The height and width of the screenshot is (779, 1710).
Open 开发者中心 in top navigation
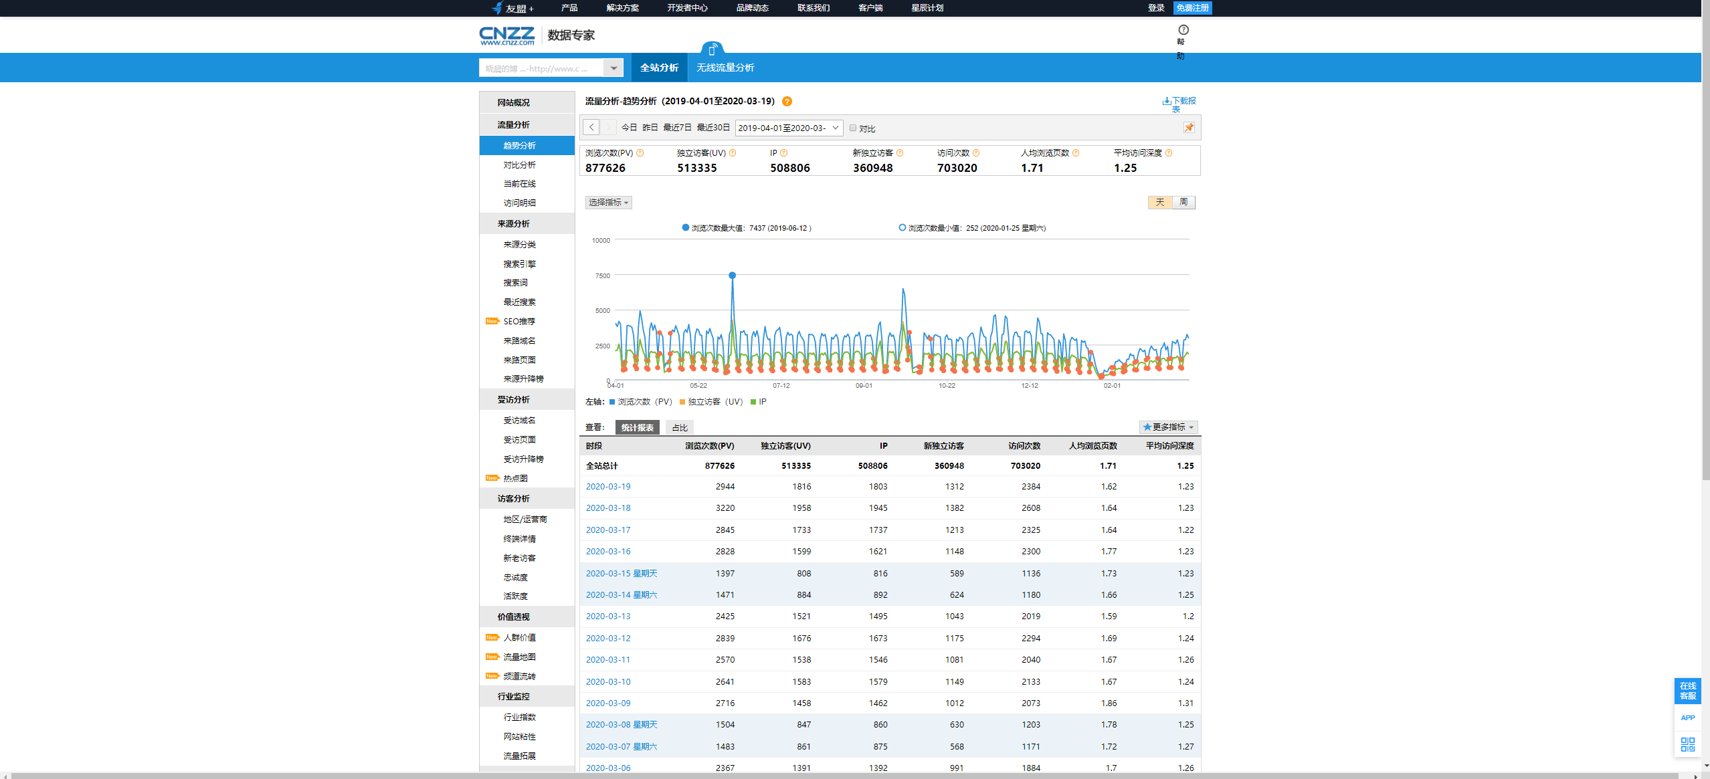[687, 8]
